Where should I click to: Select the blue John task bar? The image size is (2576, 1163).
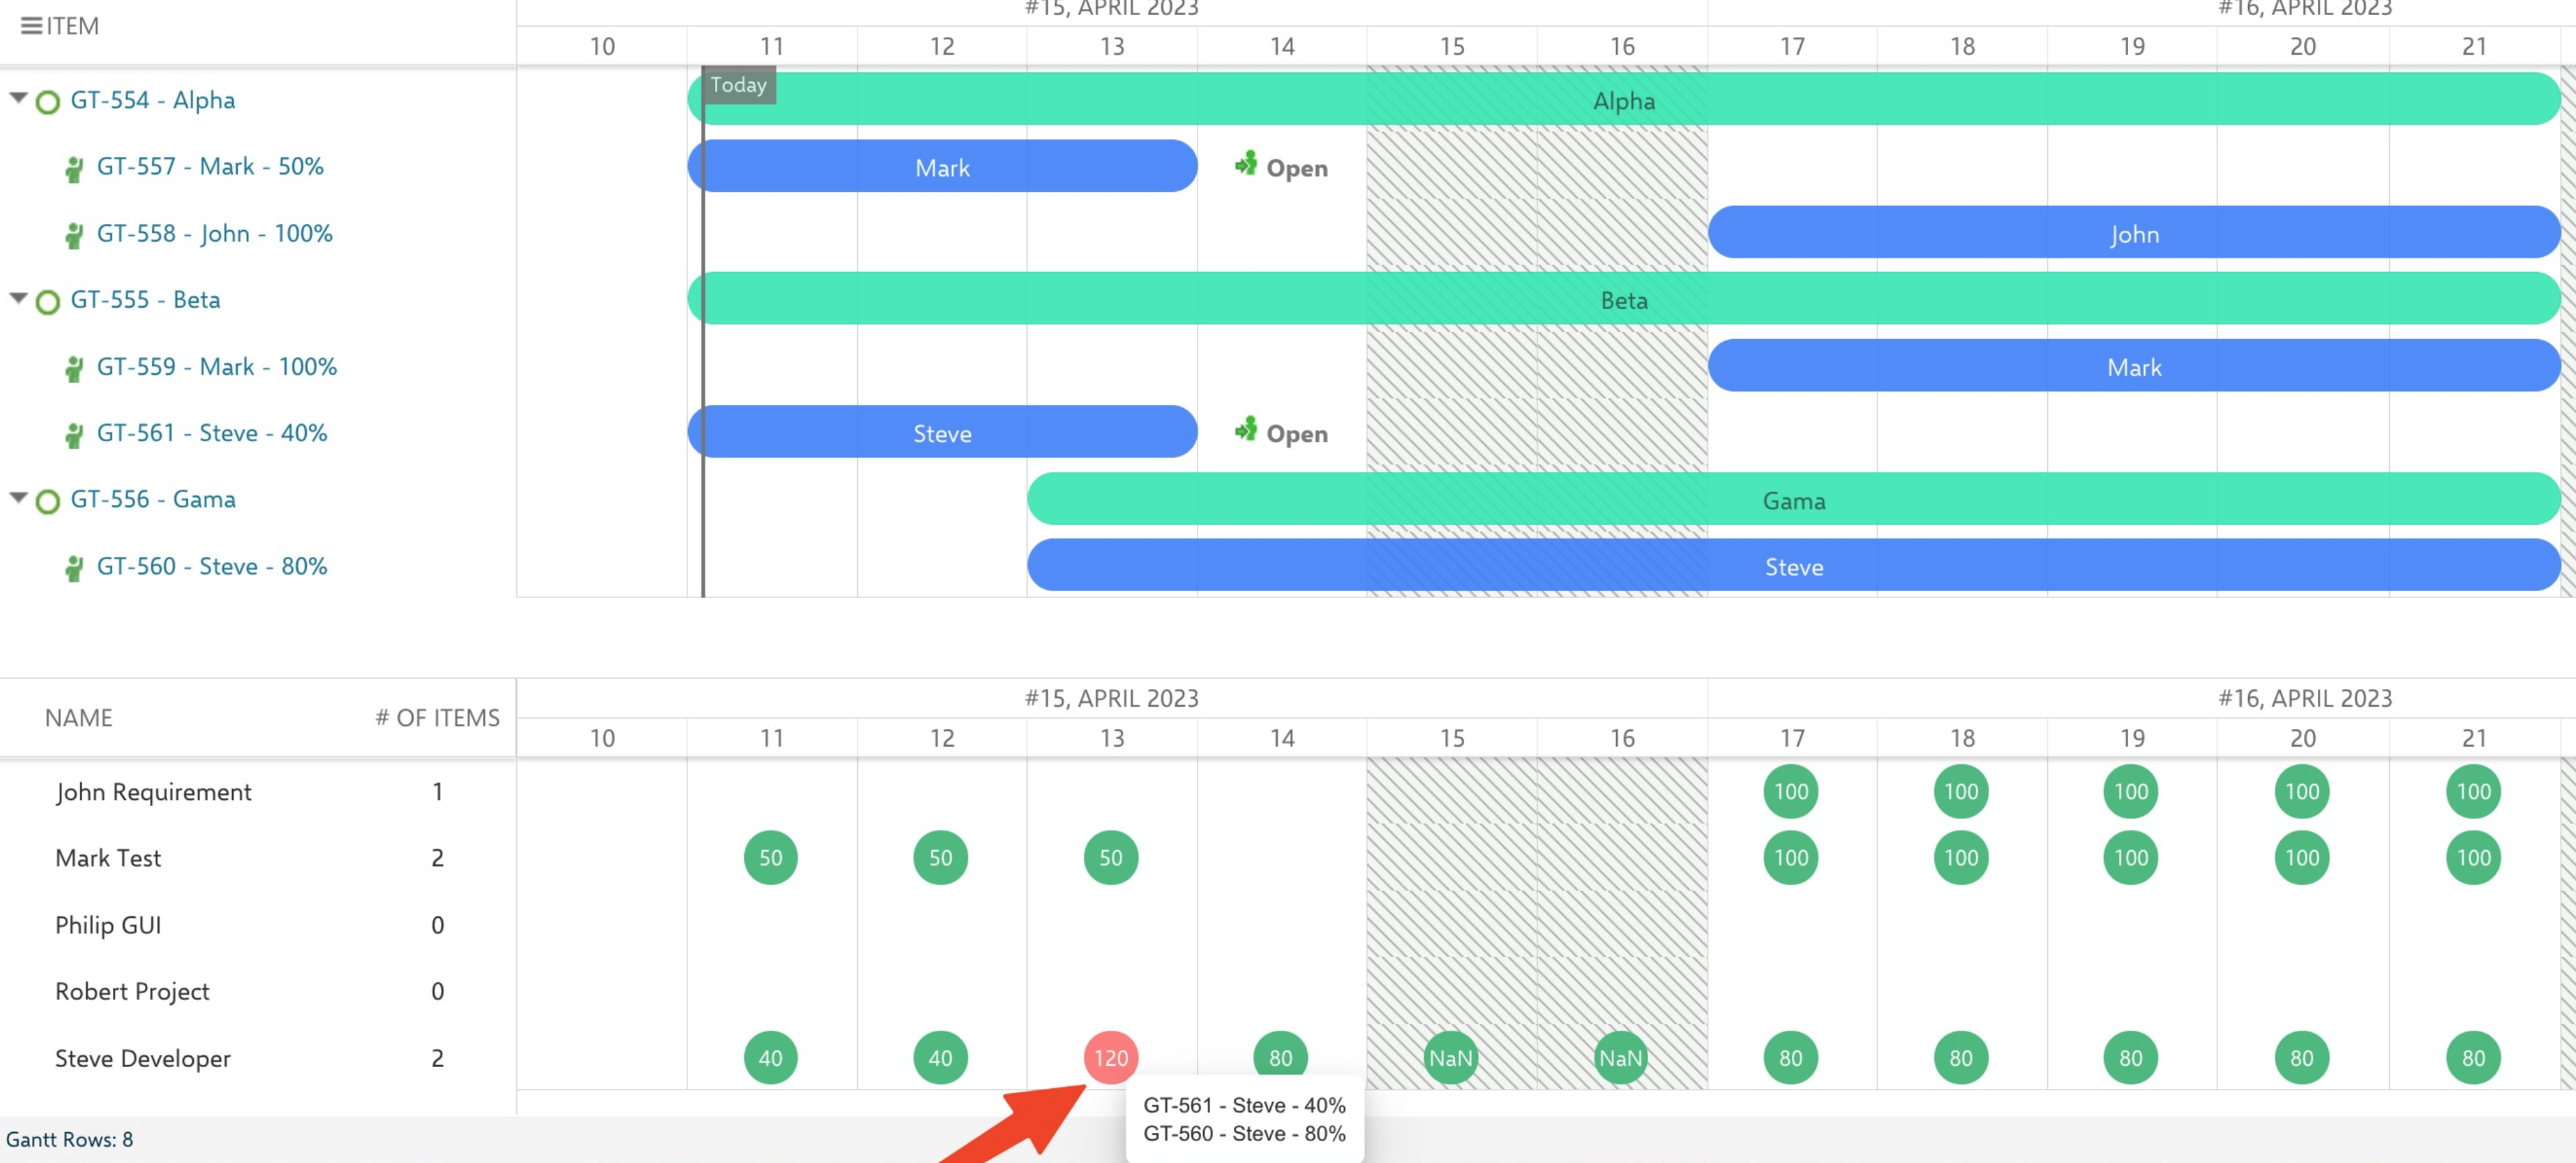[2133, 233]
